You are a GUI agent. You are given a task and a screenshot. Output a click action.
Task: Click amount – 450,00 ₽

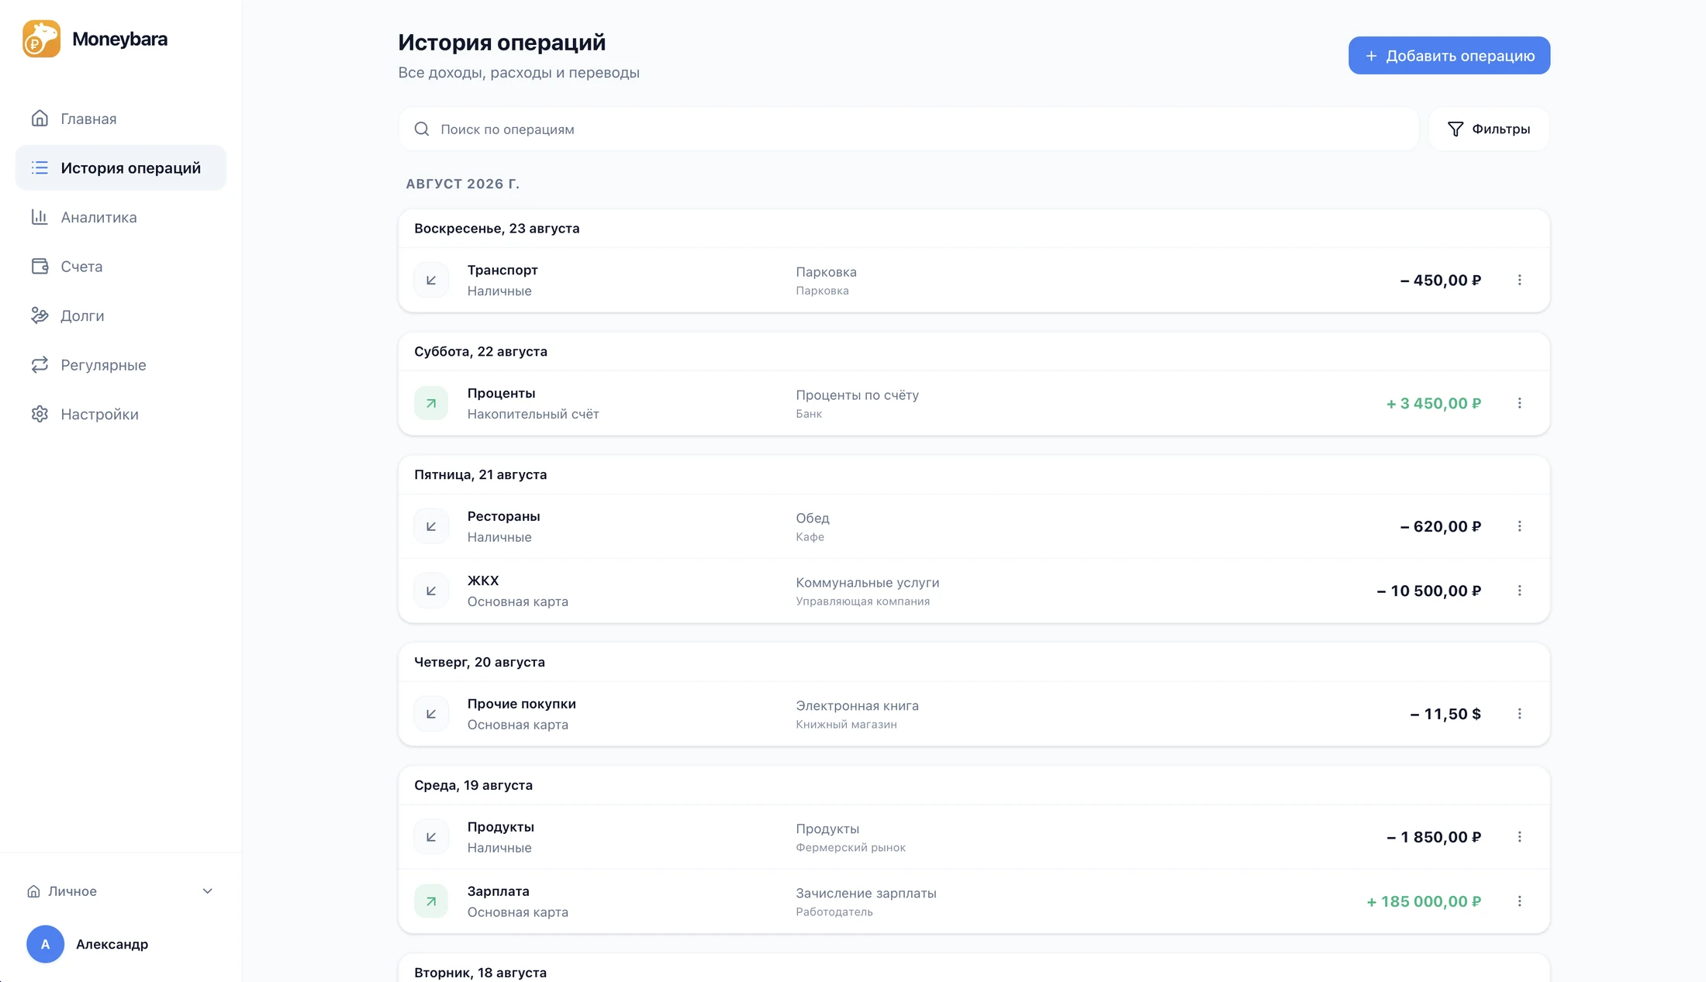coord(1441,280)
